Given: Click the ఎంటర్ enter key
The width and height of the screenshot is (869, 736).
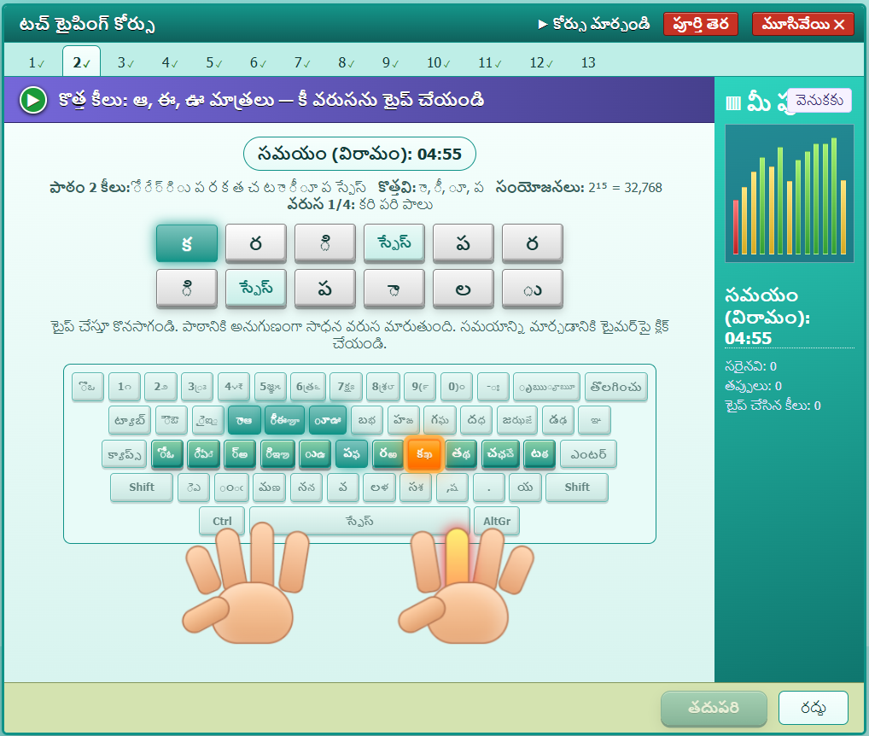Looking at the screenshot, I should (x=588, y=454).
